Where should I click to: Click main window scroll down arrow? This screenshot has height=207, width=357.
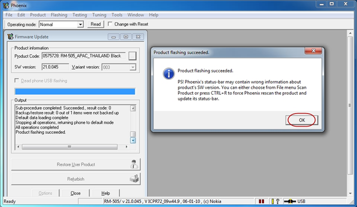pyautogui.click(x=350, y=194)
